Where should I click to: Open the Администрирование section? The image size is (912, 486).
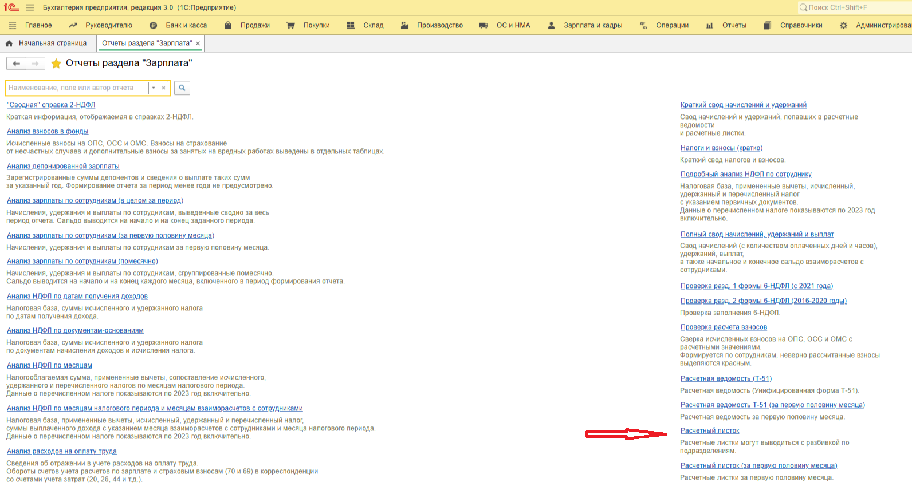(882, 25)
